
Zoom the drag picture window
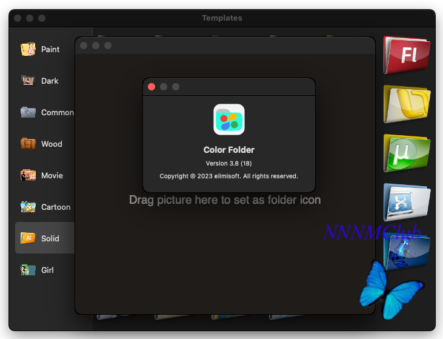(x=108, y=45)
